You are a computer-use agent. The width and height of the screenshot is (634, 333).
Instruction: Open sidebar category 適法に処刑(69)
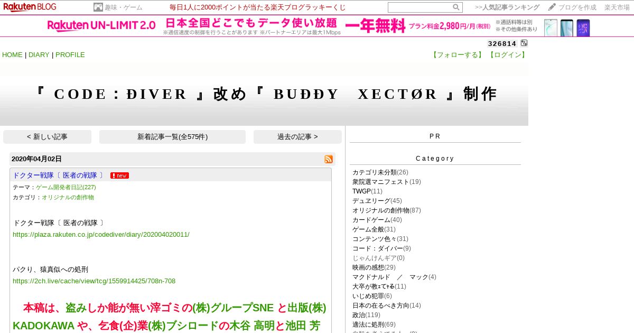374,325
